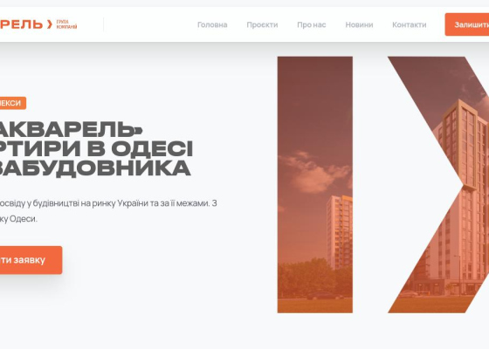The image size is (489, 349).
Task: Click the large chevron-shaped hero image
Action: click(x=438, y=184)
